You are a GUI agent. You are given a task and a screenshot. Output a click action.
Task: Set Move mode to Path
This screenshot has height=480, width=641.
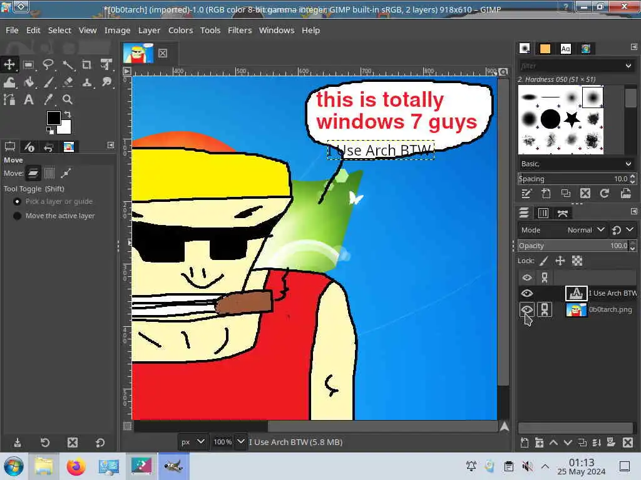coord(66,174)
